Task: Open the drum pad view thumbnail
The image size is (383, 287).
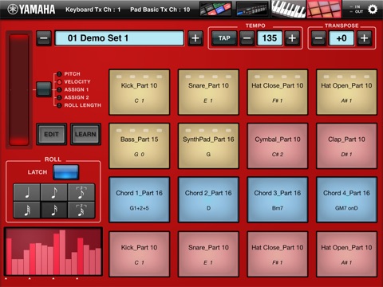Action: point(324,9)
